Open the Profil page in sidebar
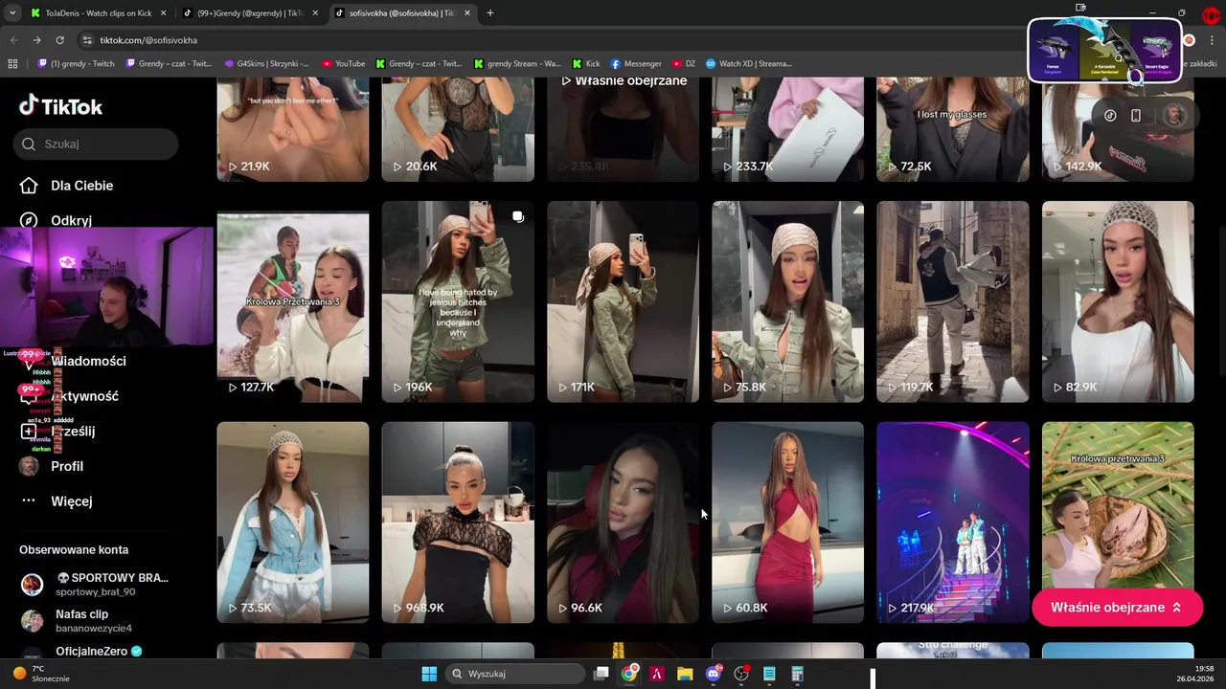Screen dimensions: 1226x689 click(52, 466)
